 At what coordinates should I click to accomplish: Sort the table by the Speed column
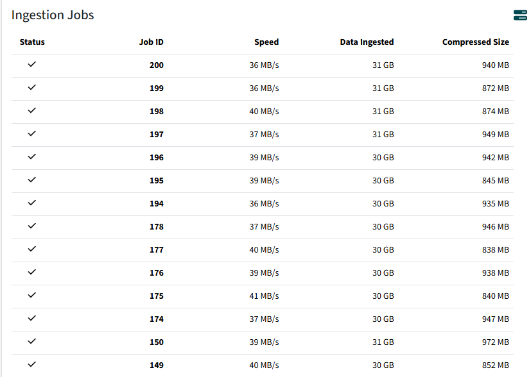266,42
